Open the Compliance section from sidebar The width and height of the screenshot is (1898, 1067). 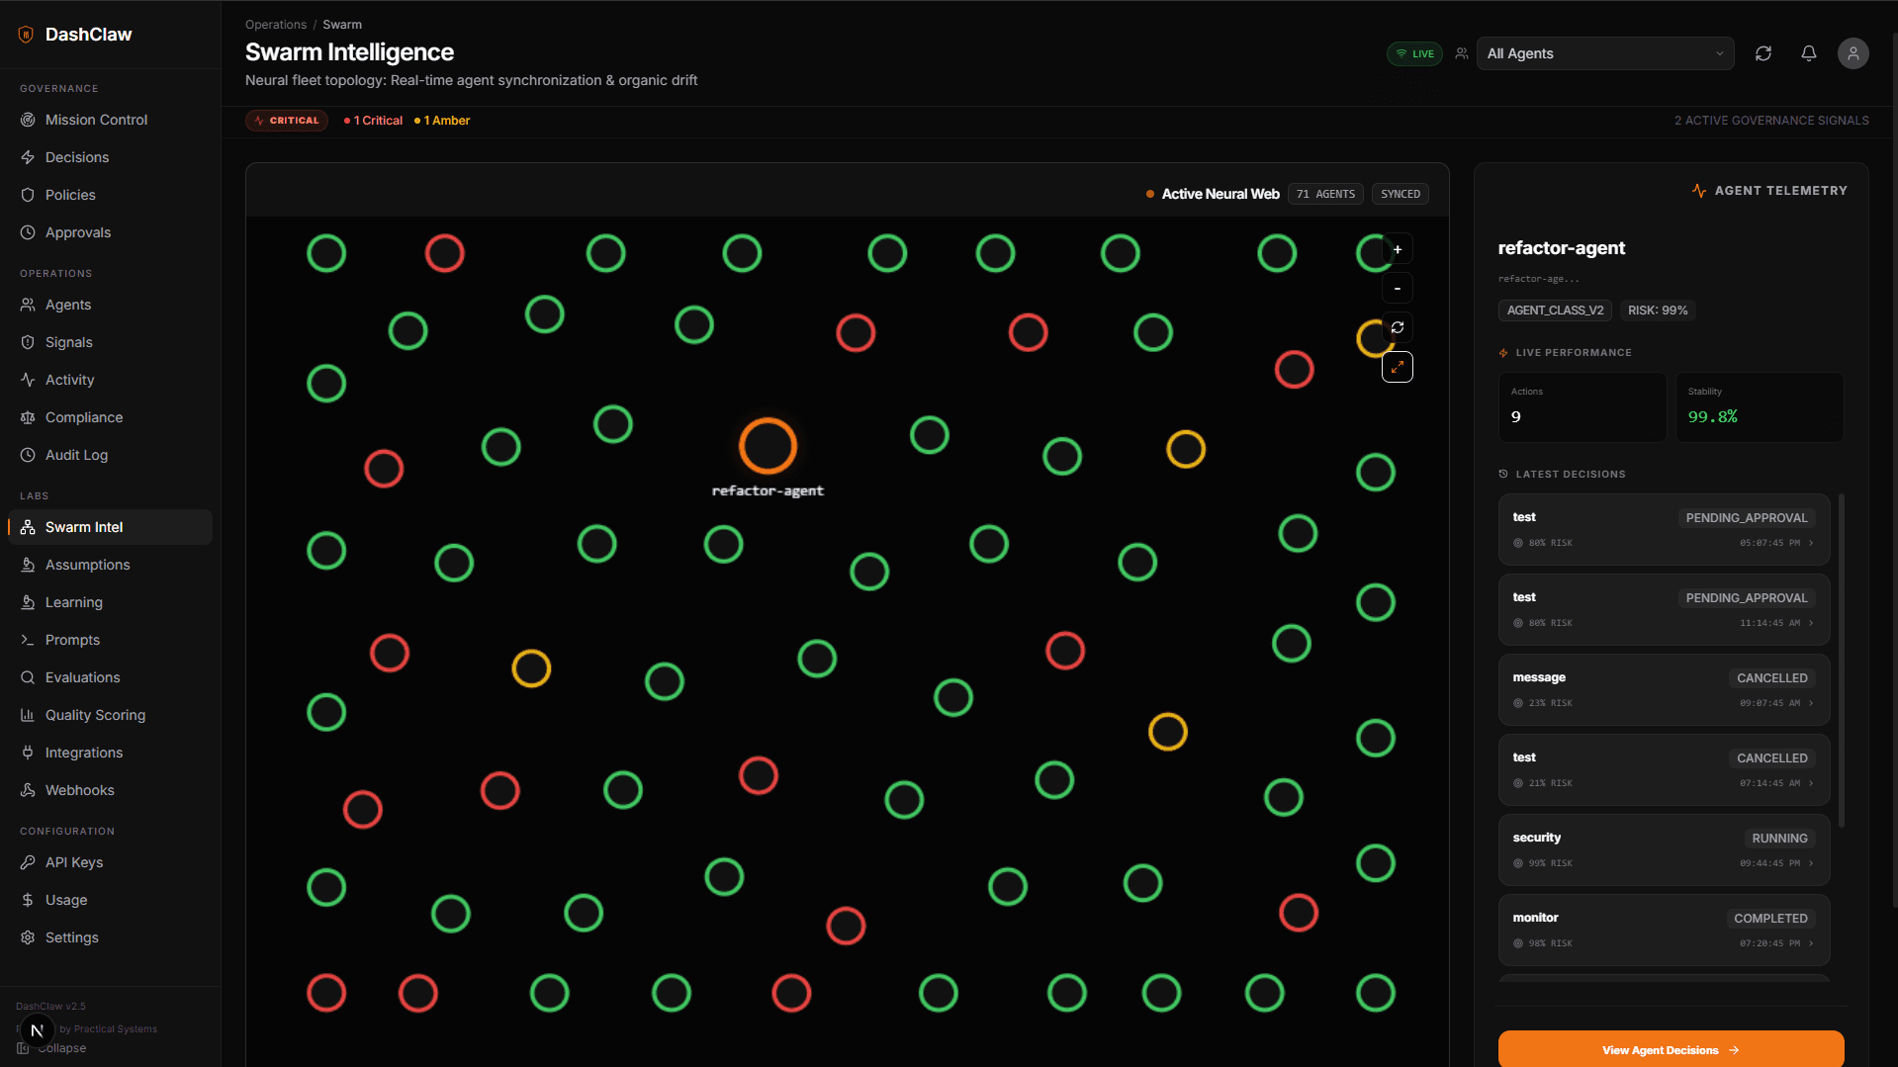point(84,417)
